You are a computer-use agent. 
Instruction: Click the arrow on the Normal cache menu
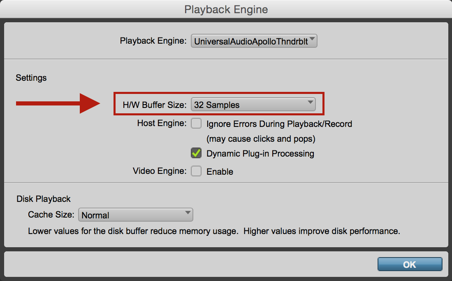coord(188,213)
